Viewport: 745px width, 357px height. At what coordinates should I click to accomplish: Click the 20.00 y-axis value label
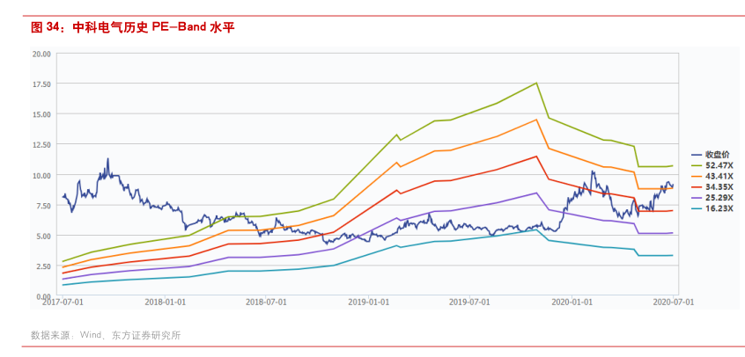41,53
